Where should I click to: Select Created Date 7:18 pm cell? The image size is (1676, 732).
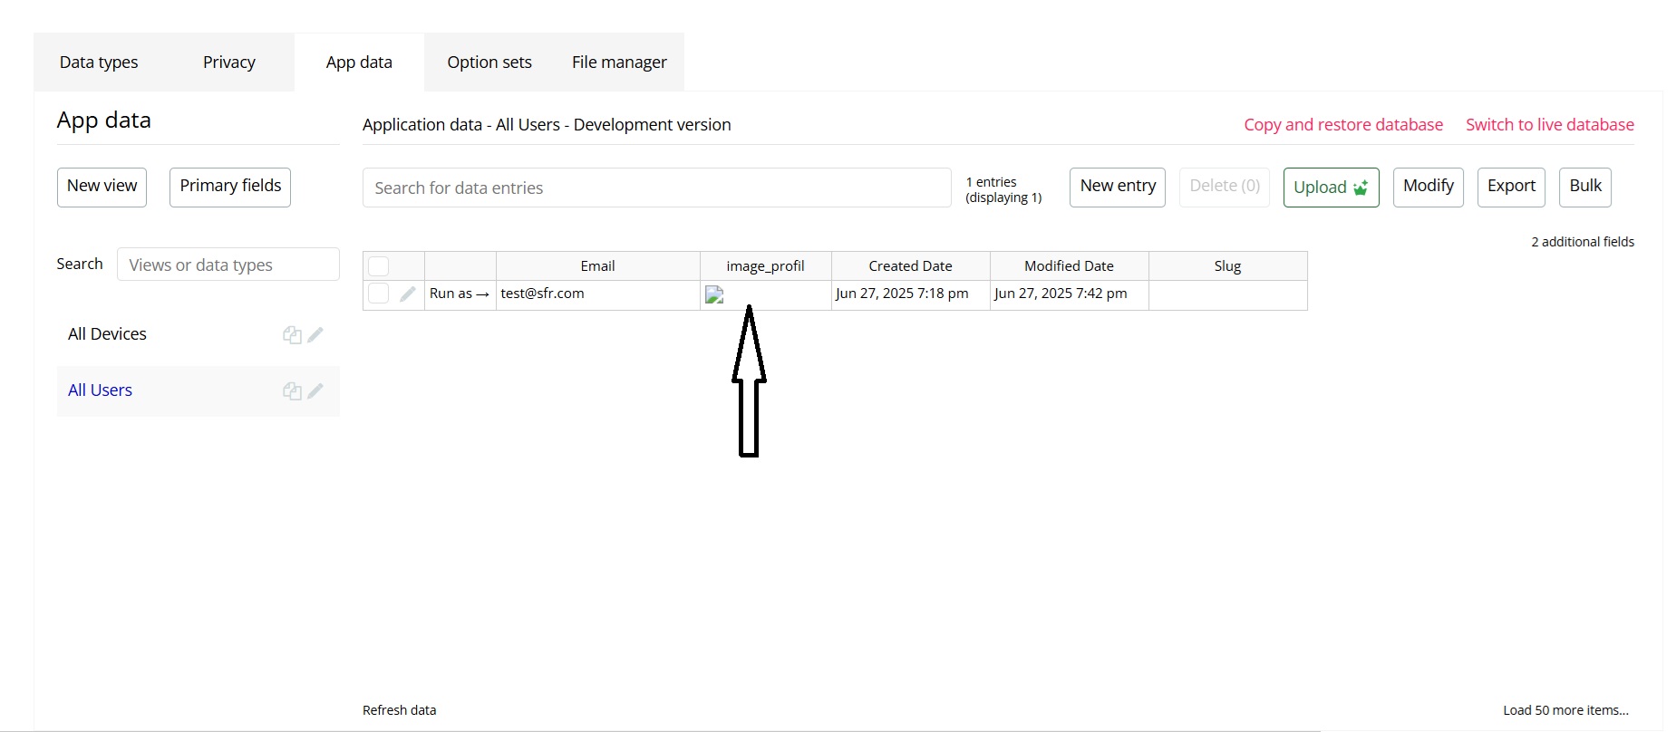pos(911,295)
